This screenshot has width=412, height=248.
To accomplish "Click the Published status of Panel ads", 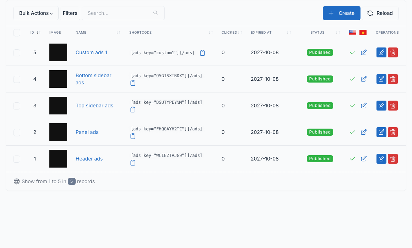I will point(320,132).
